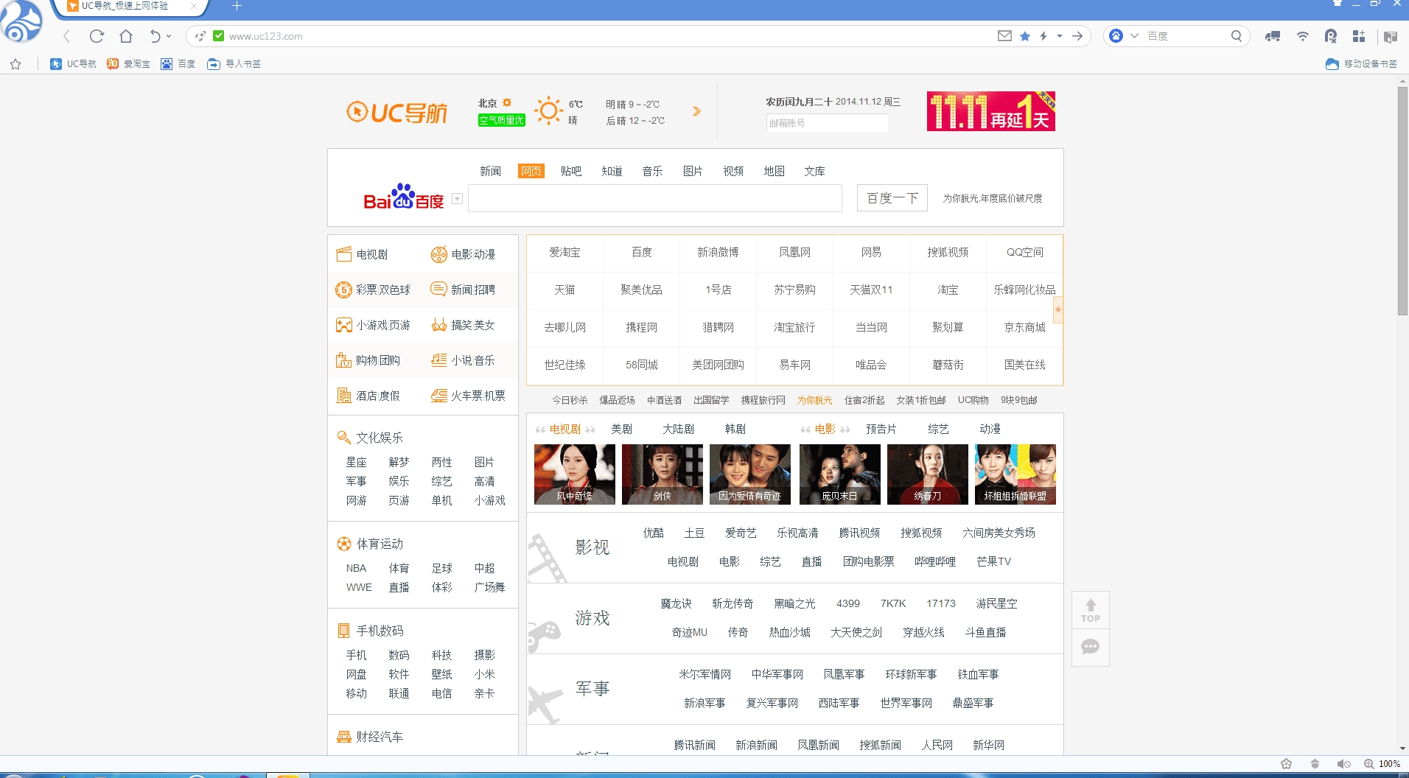Open search engine selector chevron

[x=1134, y=36]
